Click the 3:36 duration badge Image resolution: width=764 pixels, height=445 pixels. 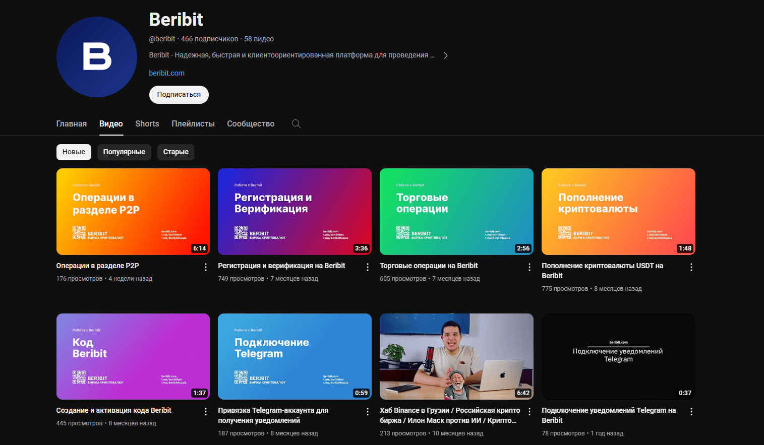(x=362, y=248)
